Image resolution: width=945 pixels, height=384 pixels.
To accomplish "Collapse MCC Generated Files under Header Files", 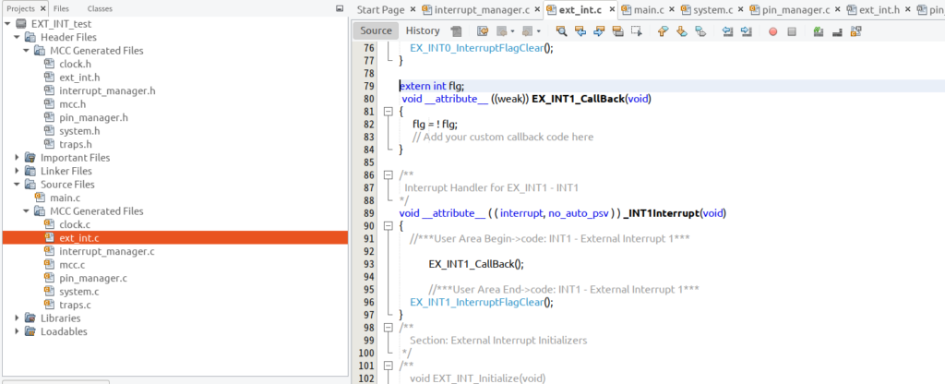I will 27,51.
